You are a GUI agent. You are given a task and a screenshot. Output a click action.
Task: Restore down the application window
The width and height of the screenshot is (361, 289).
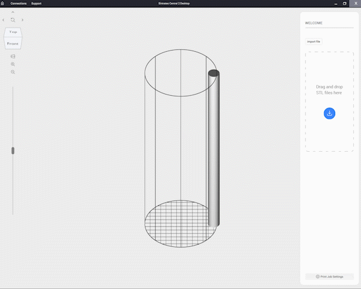345,4
